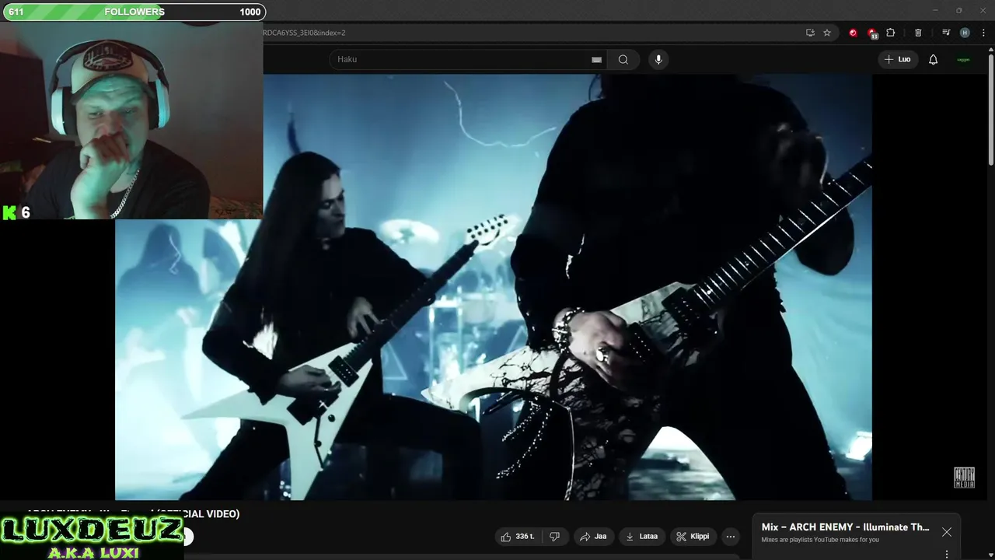995x560 pixels.
Task: Open the first red extension icon
Action: point(853,33)
